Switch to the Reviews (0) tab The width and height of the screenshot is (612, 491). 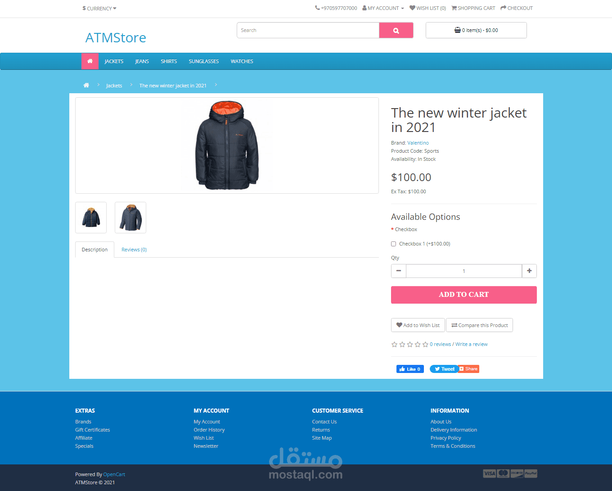click(134, 250)
